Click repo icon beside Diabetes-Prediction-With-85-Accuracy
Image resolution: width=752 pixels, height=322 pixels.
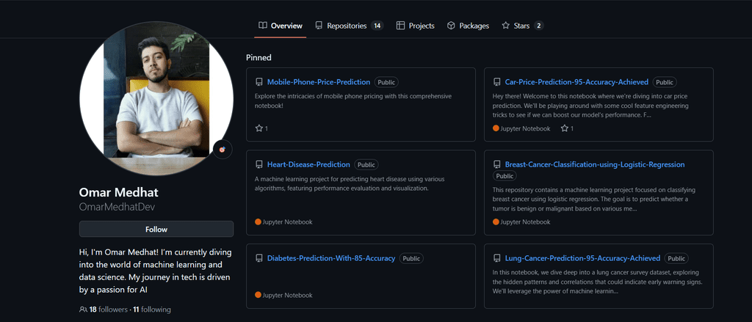coord(259,258)
